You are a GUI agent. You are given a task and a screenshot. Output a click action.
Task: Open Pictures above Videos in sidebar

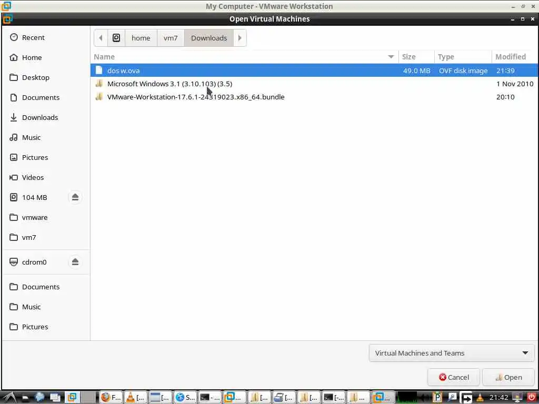pos(35,157)
